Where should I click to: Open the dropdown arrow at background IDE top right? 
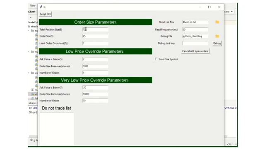[232, 12]
